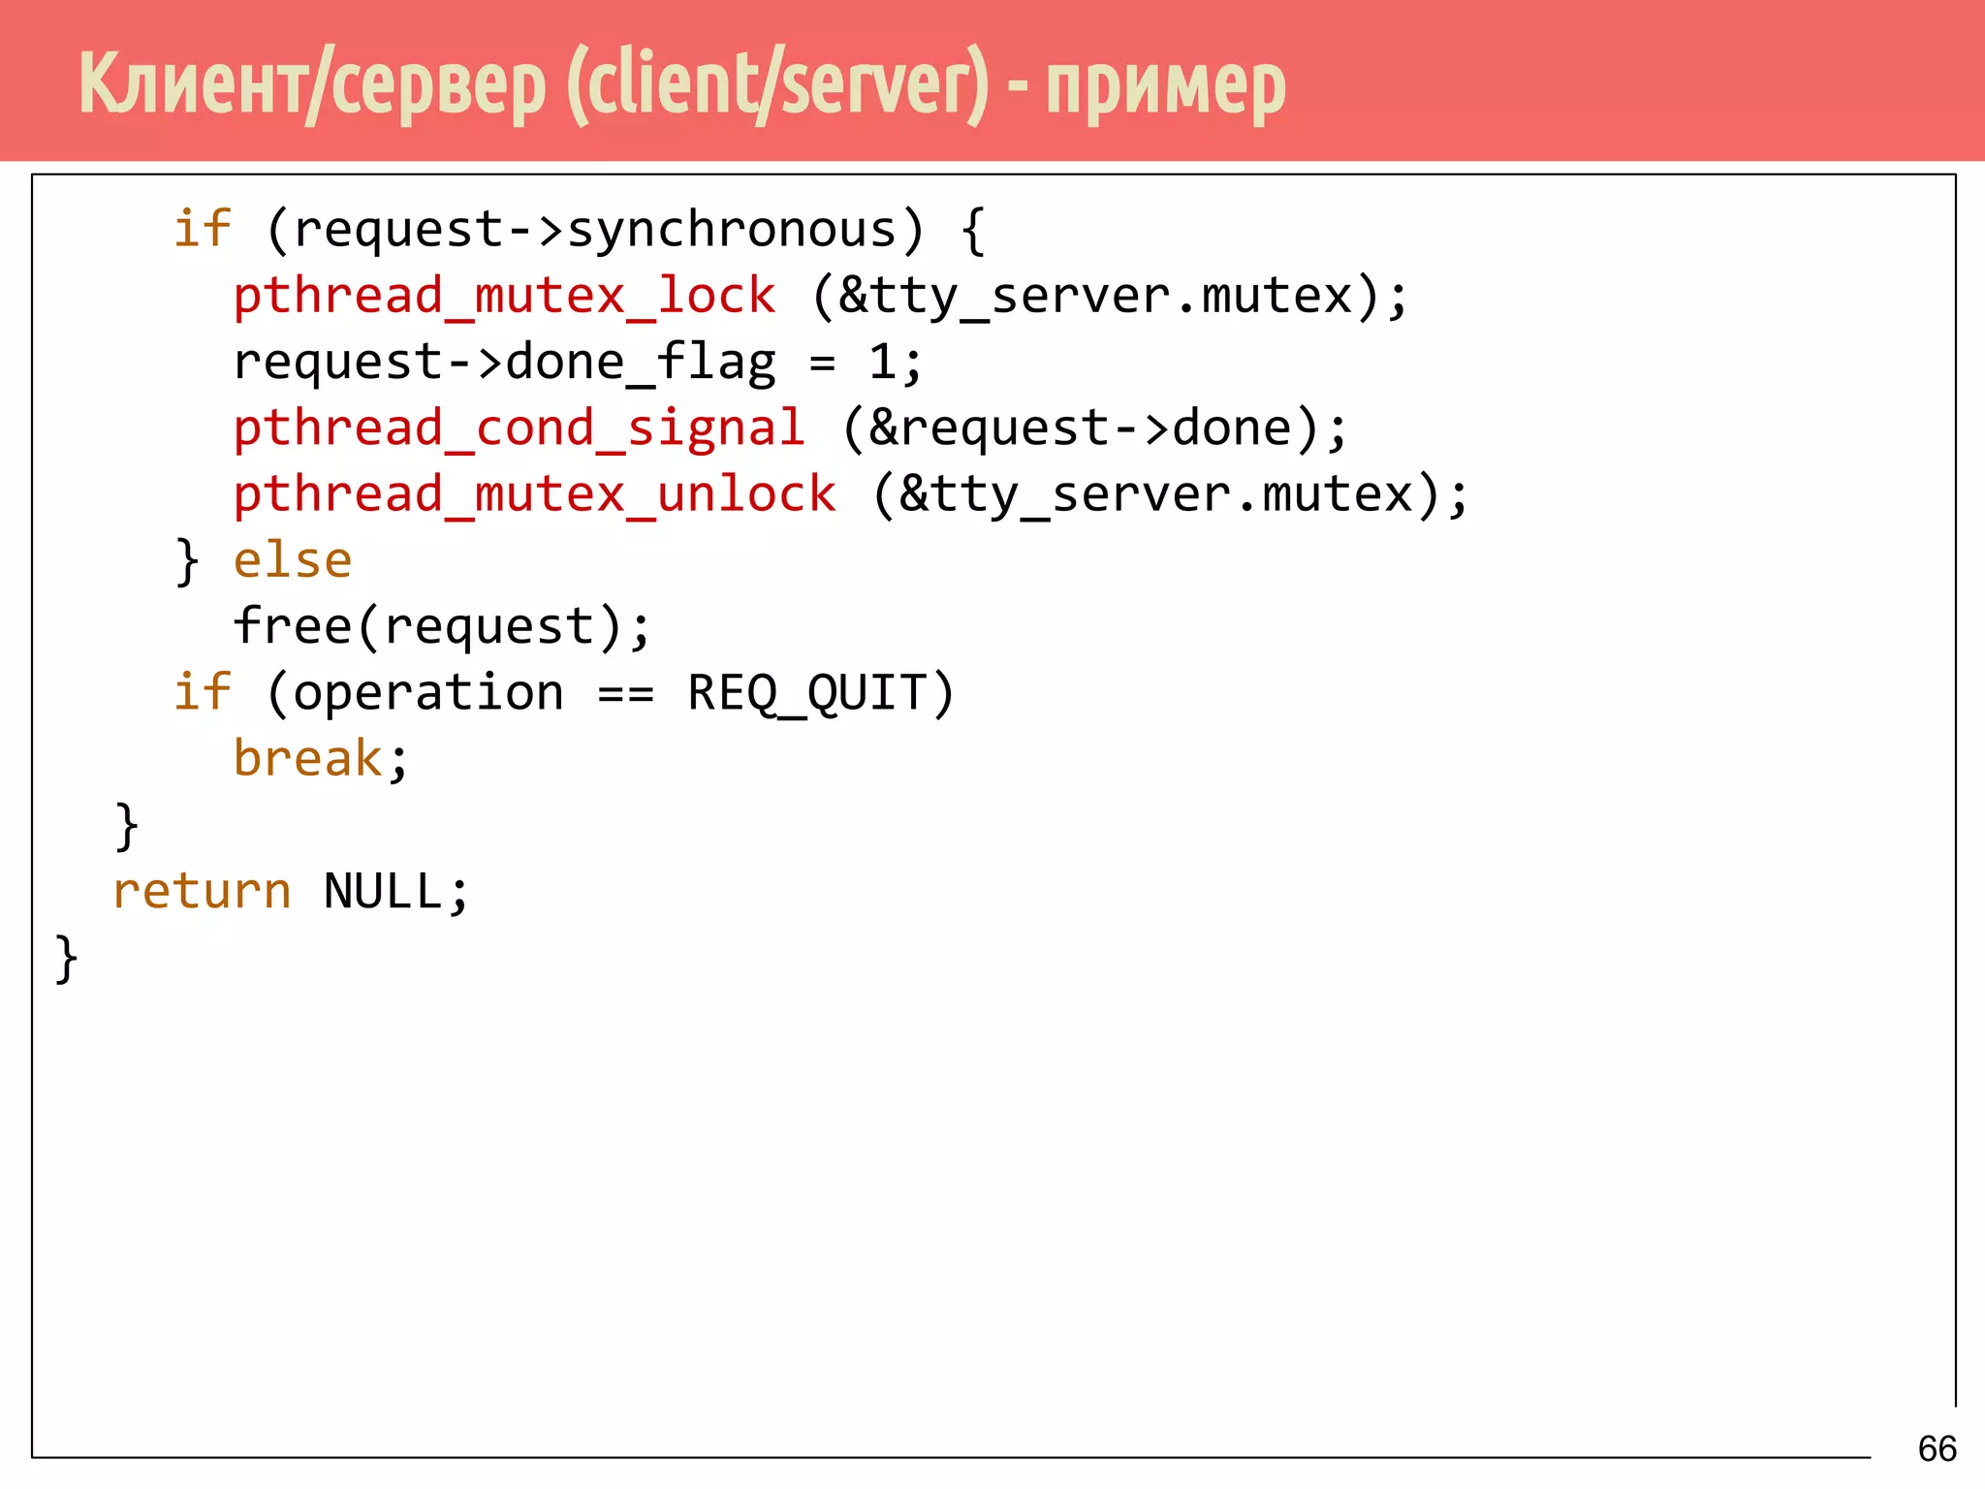This screenshot has width=1985, height=1489.
Task: Click the line 'if (operation == REQ_QUIT)'
Action: pos(564,694)
